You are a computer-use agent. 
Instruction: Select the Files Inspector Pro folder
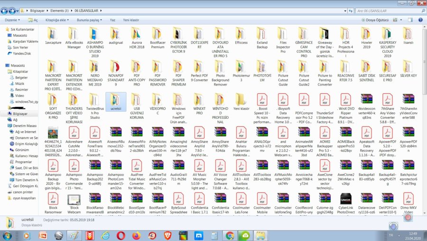point(283,40)
